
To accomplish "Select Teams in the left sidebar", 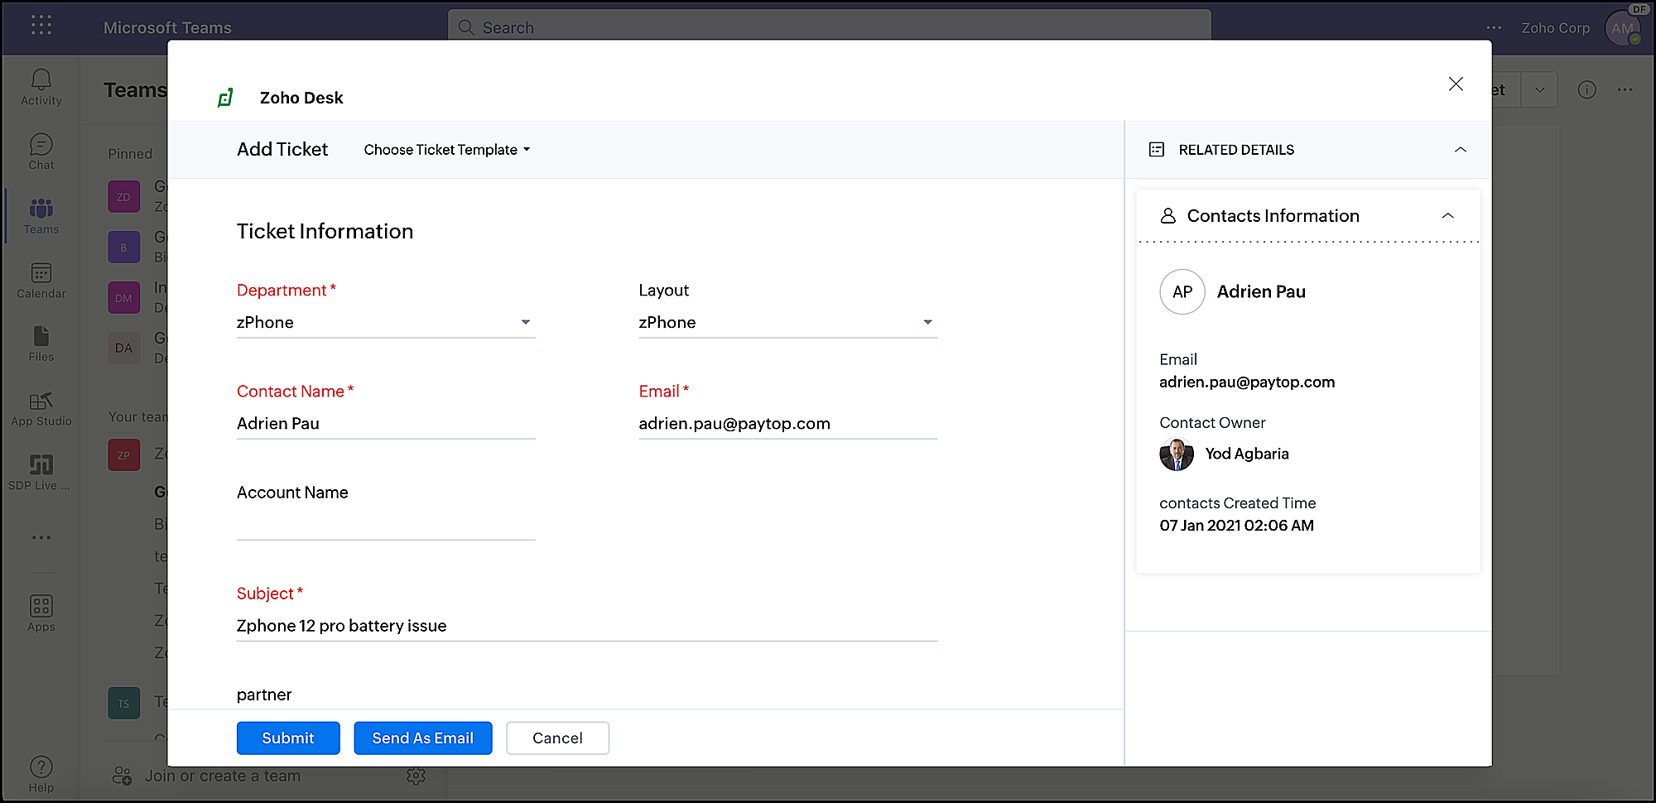I will (x=41, y=216).
